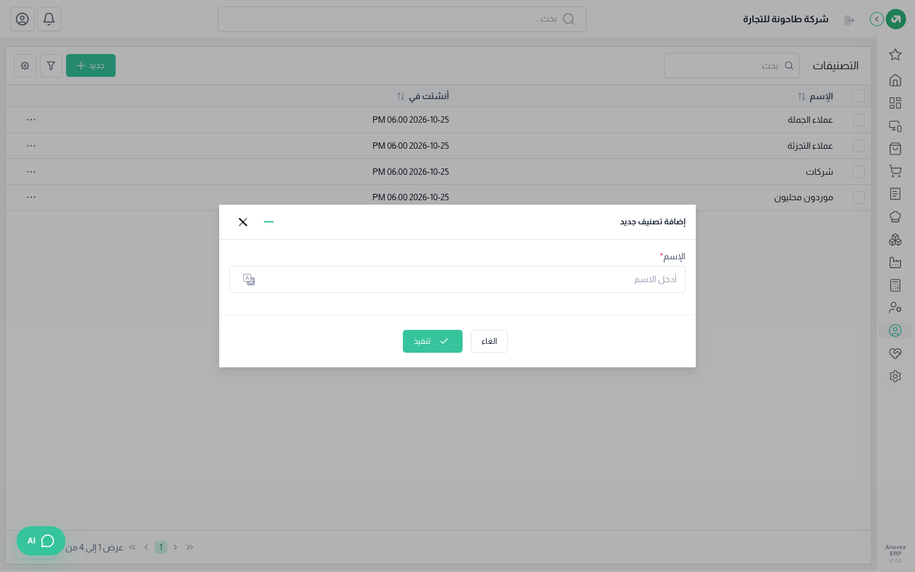The image size is (915, 572).
Task: Jump to last page double chevron
Action: click(x=132, y=547)
